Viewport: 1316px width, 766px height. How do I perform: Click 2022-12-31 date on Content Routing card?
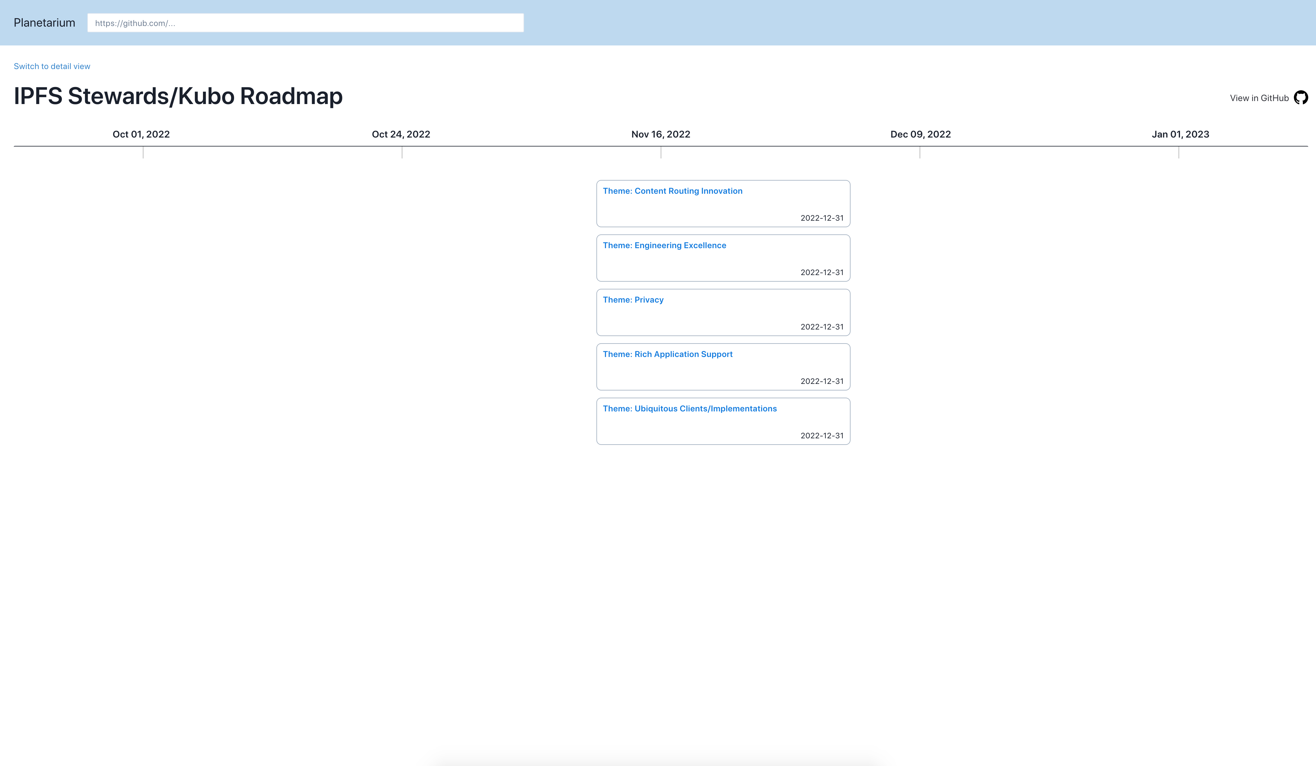[822, 218]
